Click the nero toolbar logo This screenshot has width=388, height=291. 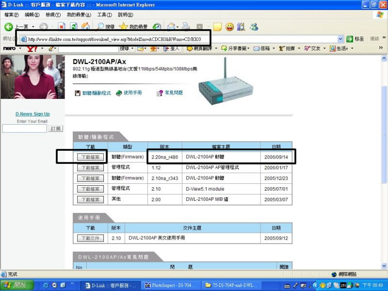coord(9,48)
